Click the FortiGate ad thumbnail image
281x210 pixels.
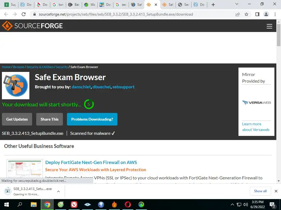(x=25, y=168)
